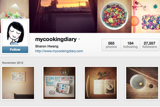Click the Sharon Hwang name text

click(x=47, y=46)
